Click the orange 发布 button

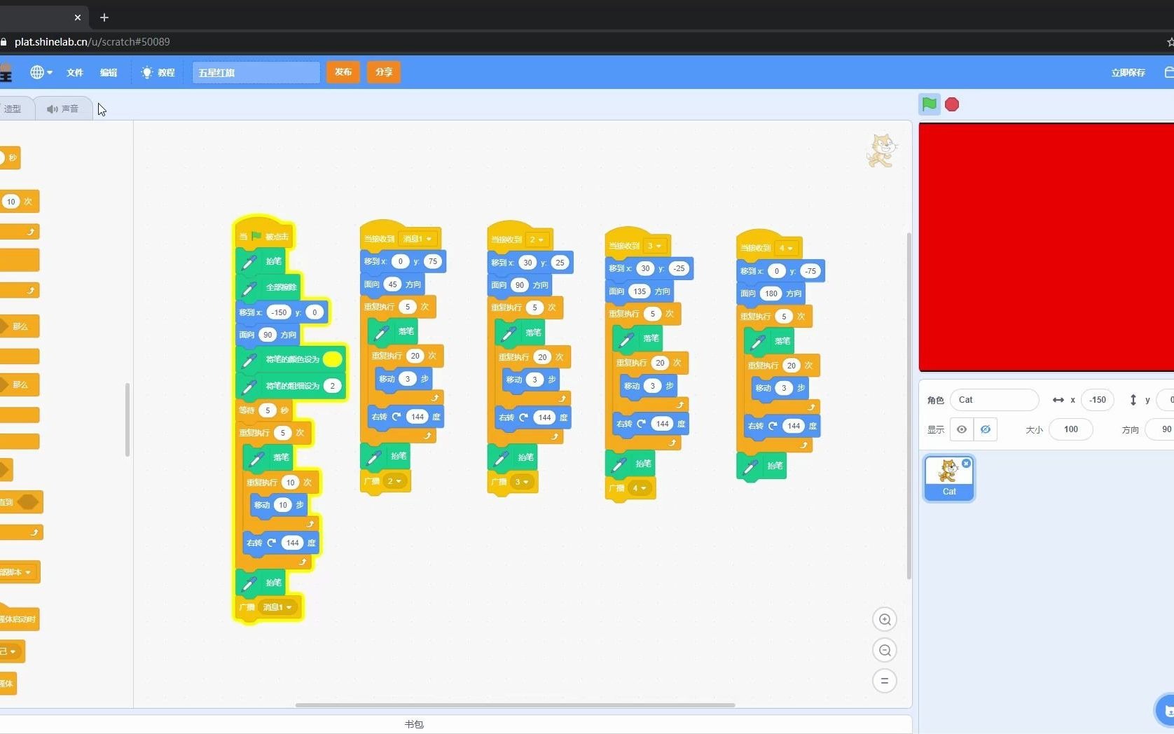click(343, 72)
